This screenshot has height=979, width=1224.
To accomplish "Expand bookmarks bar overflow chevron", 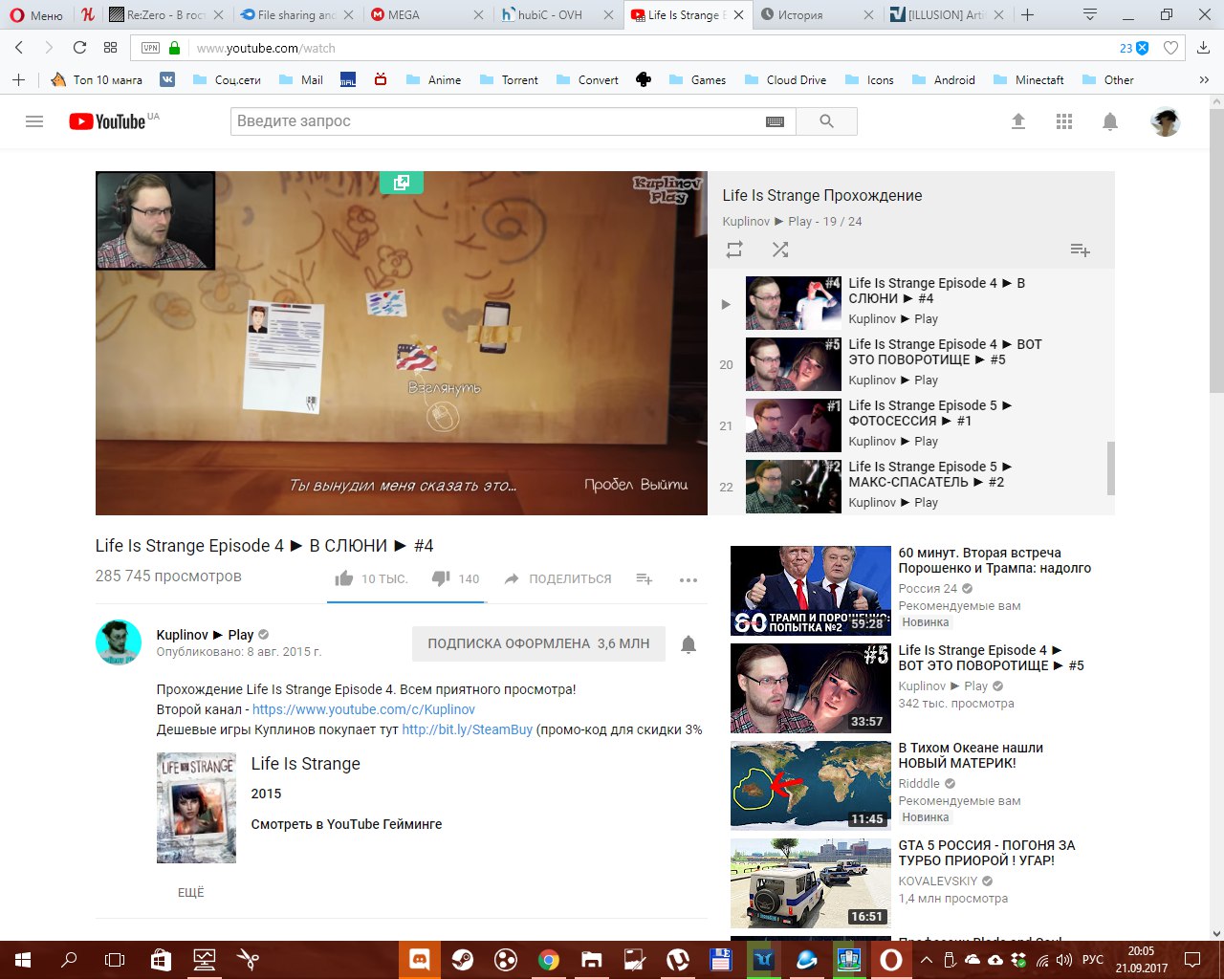I will pyautogui.click(x=1204, y=80).
